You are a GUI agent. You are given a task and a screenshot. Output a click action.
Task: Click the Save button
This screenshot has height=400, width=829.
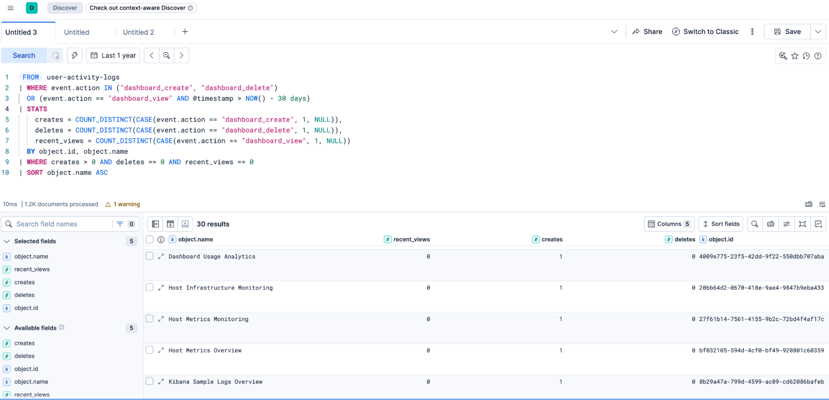tap(787, 32)
